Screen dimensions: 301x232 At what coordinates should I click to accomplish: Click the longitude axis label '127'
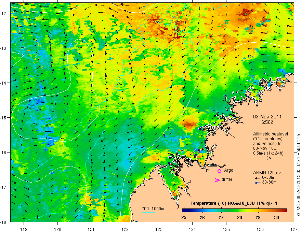294,229
